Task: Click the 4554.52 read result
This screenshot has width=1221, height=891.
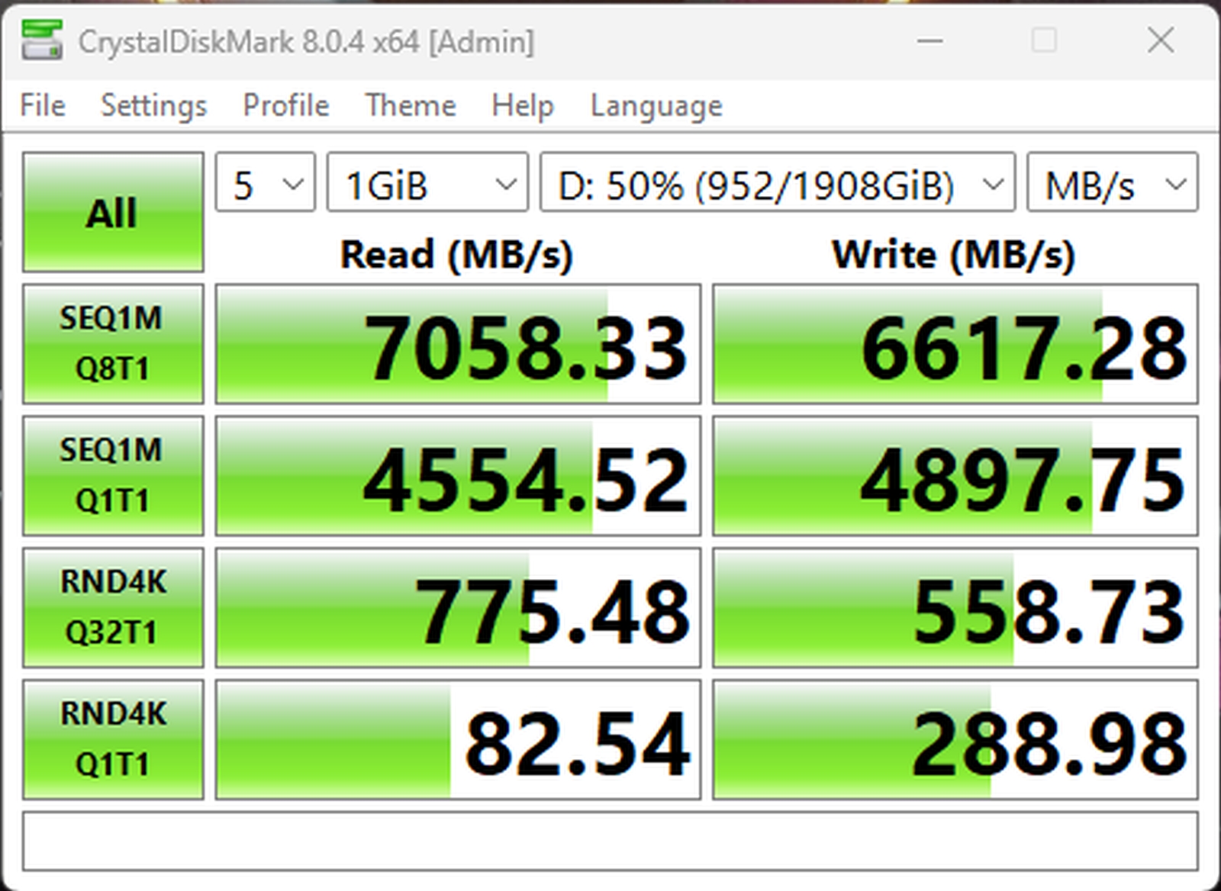Action: pyautogui.click(x=458, y=476)
